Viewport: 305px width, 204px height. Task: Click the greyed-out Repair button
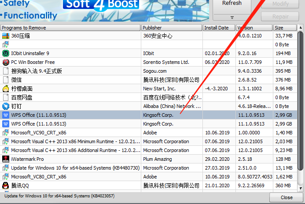click(x=280, y=16)
